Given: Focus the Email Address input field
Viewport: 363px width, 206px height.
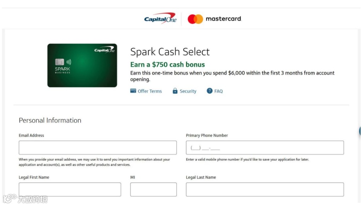Looking at the screenshot, I should coord(97,147).
